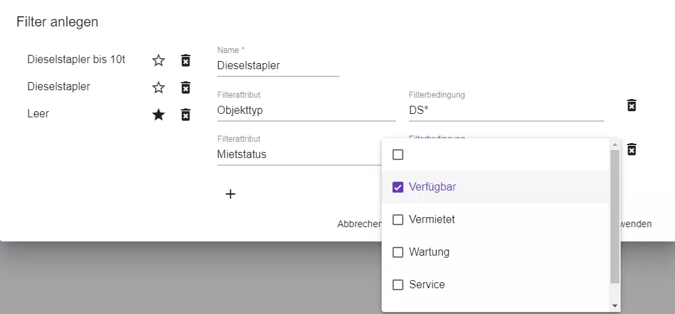The height and width of the screenshot is (314, 675).
Task: Click the Abbrechen button
Action: click(359, 224)
